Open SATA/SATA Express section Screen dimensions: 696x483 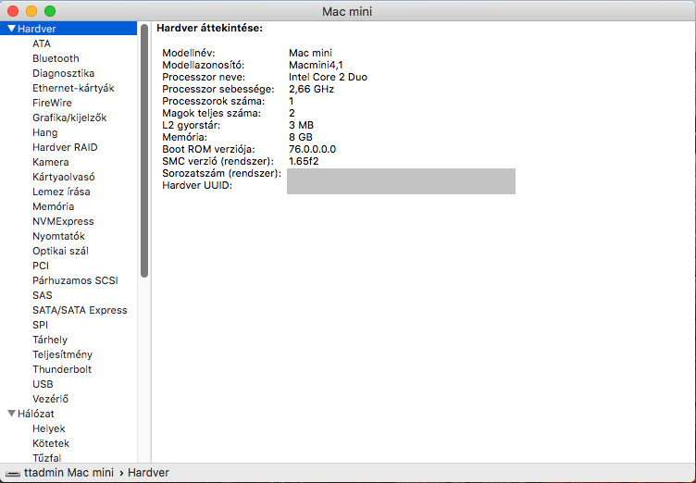(x=80, y=310)
